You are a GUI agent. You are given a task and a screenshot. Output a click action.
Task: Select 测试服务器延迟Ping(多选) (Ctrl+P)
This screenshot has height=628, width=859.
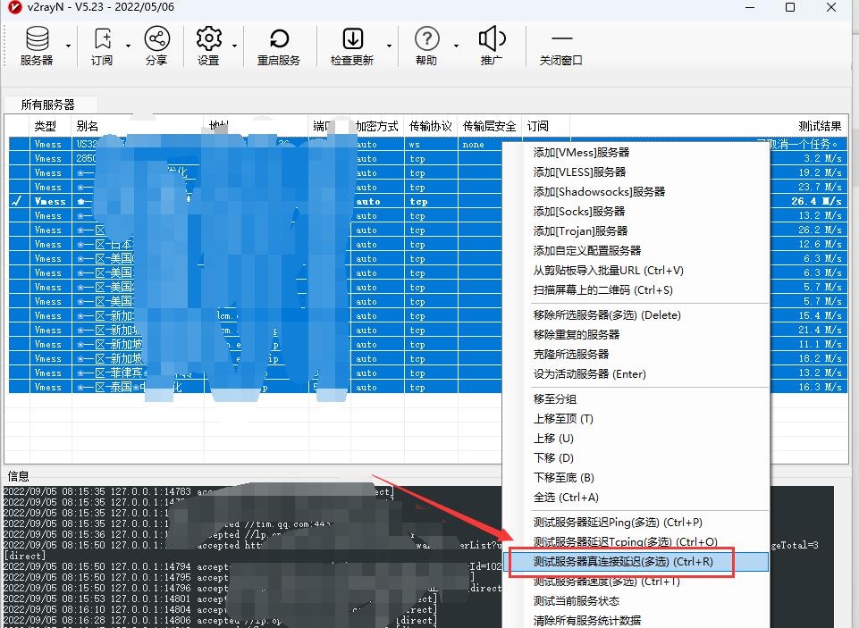[x=618, y=523]
